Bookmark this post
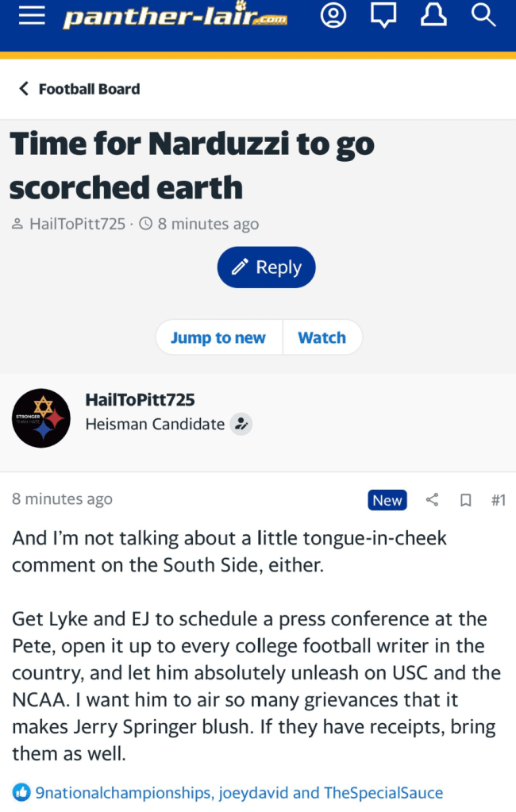Viewport: 516px width, 812px height. (466, 500)
